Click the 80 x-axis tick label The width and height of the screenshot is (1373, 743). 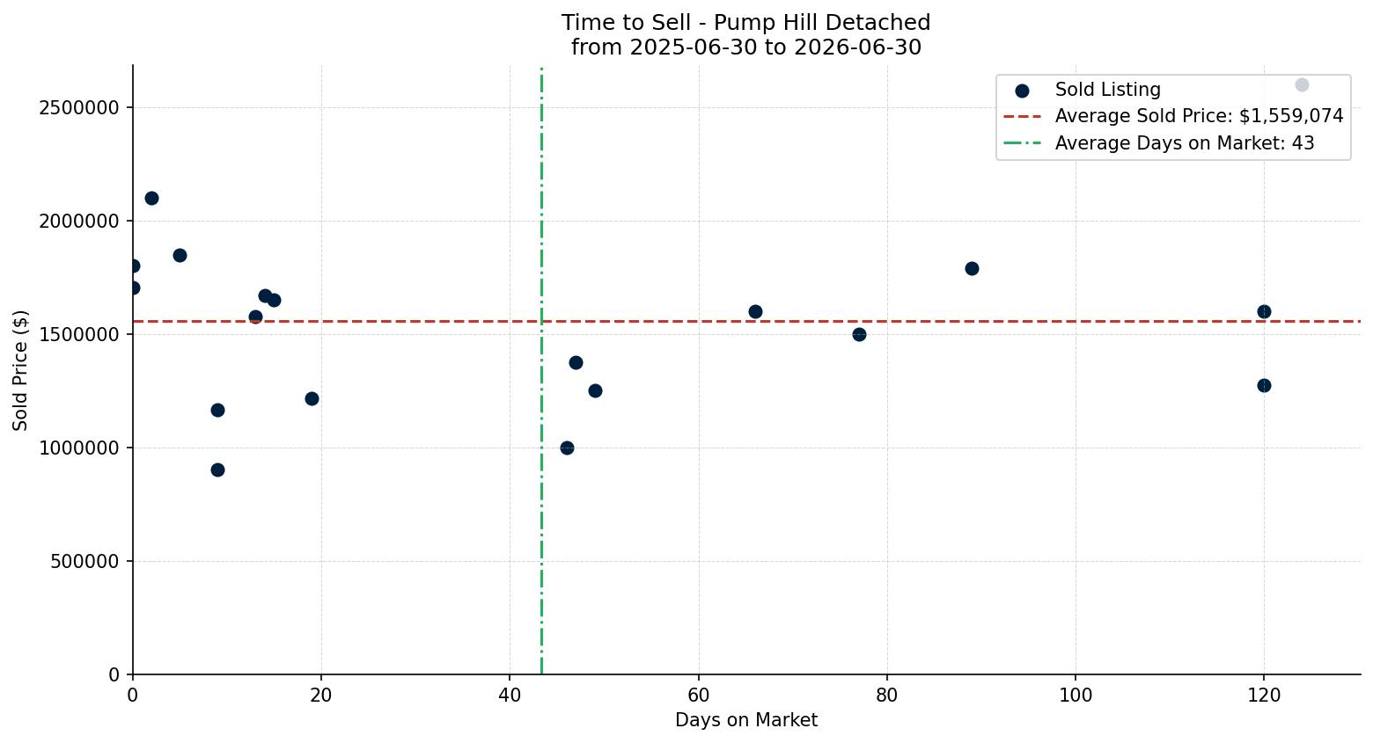pyautogui.click(x=887, y=695)
